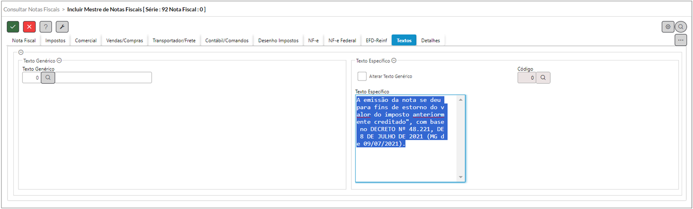Switch to the Nota Fiscal tab
Screen dimensions: 693x209
pyautogui.click(x=24, y=40)
